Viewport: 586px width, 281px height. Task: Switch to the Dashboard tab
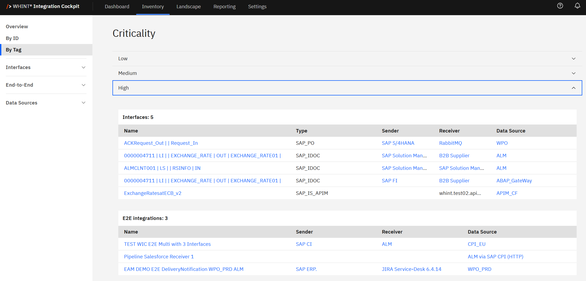[x=117, y=7]
